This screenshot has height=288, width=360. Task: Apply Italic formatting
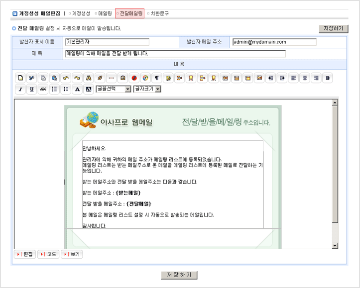tap(20, 89)
